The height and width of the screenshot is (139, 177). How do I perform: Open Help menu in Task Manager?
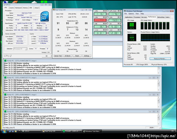click(142, 14)
